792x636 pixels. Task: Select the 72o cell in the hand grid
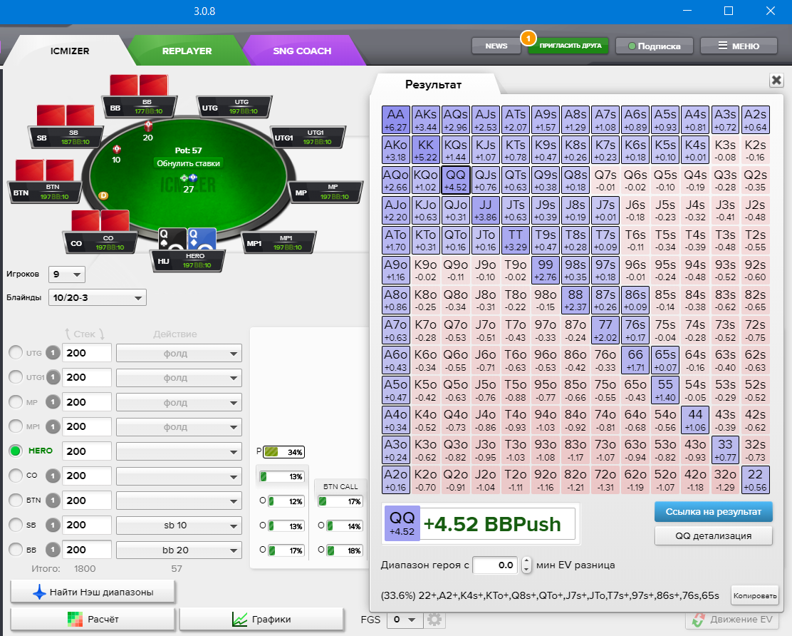[x=605, y=481]
